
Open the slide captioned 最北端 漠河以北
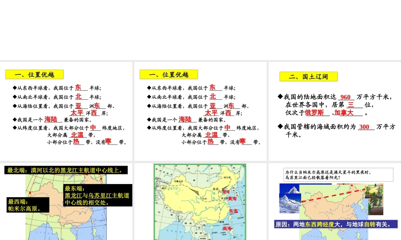pos(66,202)
